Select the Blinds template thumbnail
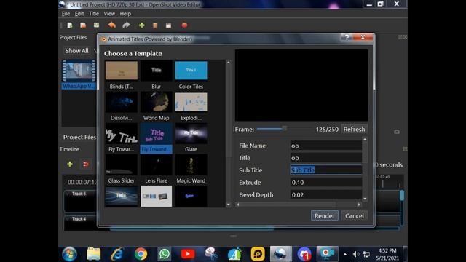This screenshot has width=466, height=262. pyautogui.click(x=122, y=71)
